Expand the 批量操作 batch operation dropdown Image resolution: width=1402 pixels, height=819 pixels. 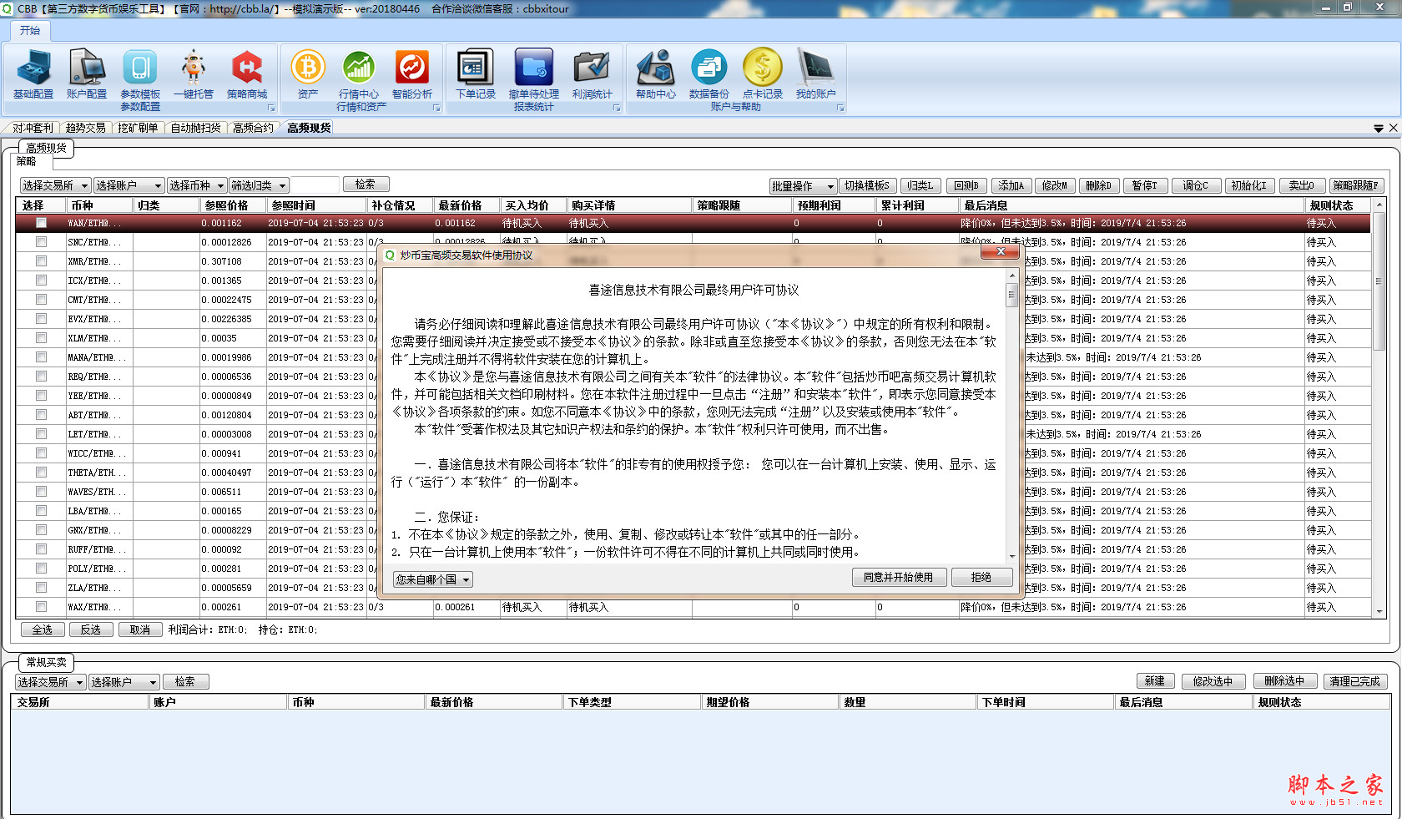pos(802,186)
